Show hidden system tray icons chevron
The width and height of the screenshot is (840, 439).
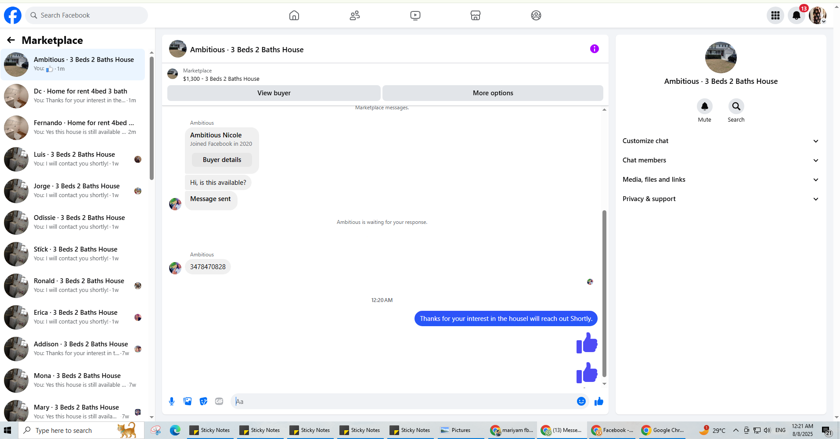[x=736, y=430]
